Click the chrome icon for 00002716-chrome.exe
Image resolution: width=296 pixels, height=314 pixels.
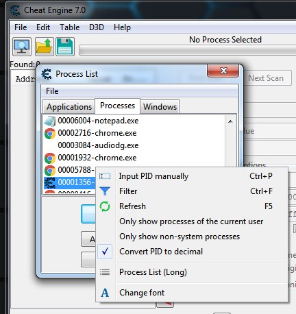pos(50,134)
